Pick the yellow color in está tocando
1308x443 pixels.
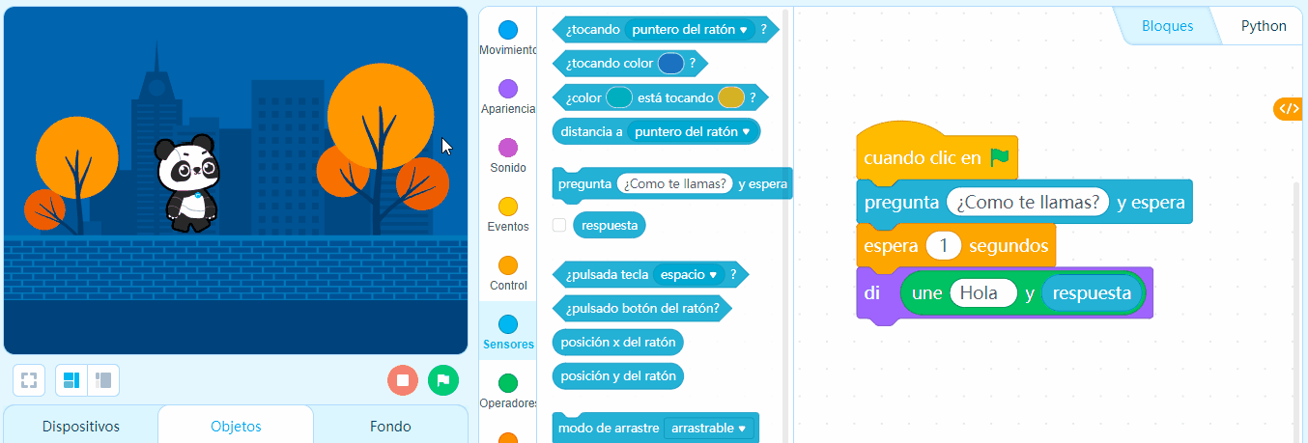(x=730, y=97)
